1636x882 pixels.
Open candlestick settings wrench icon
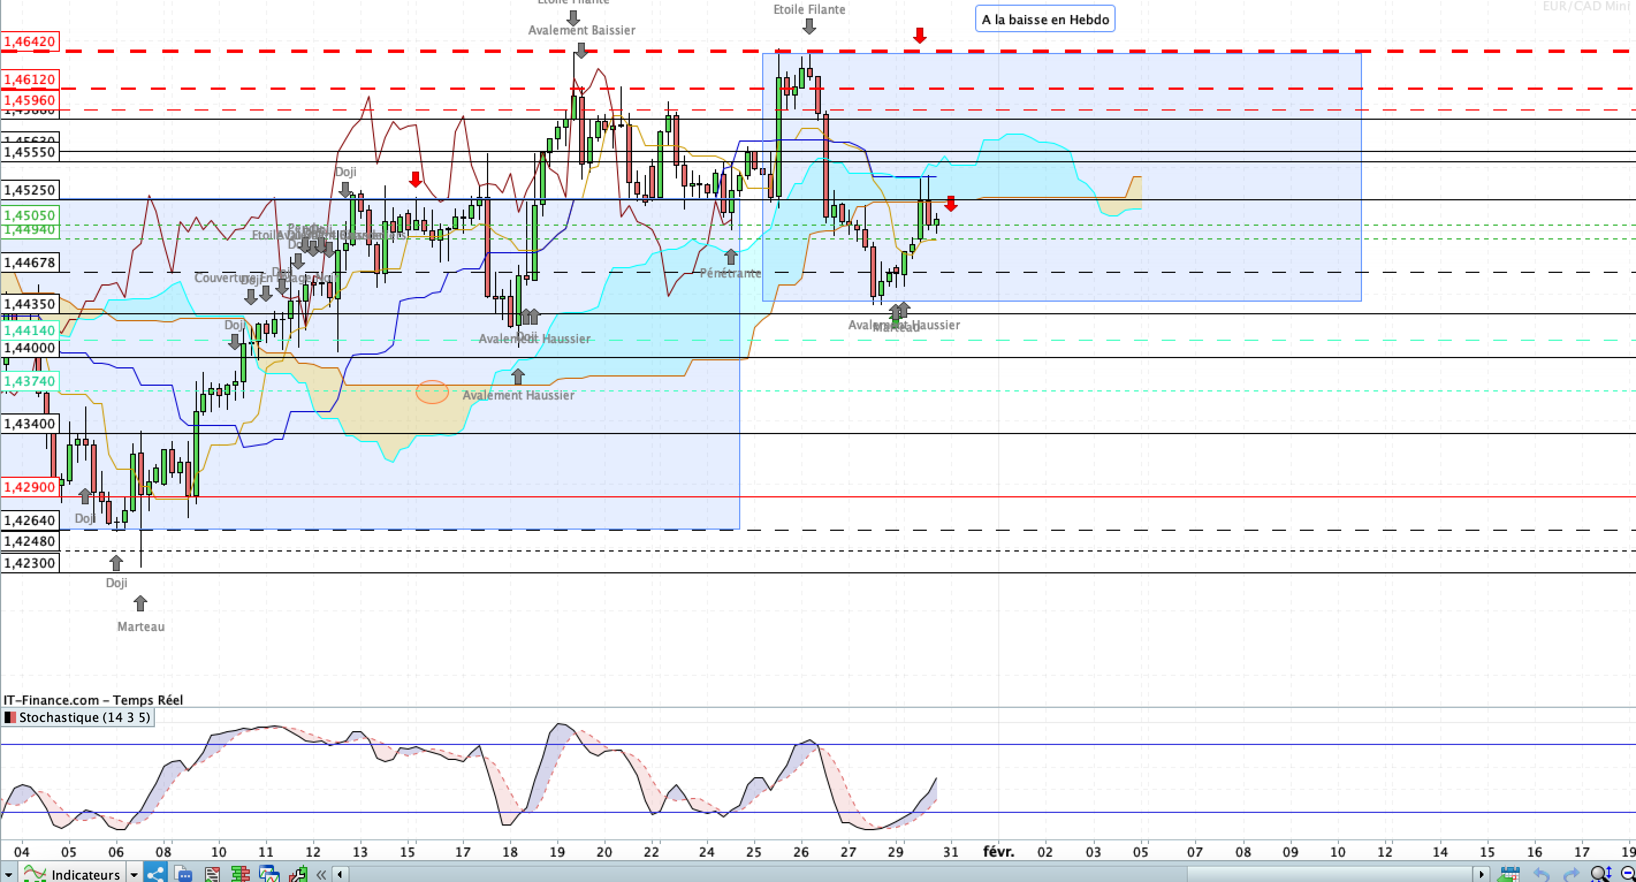pos(298,874)
